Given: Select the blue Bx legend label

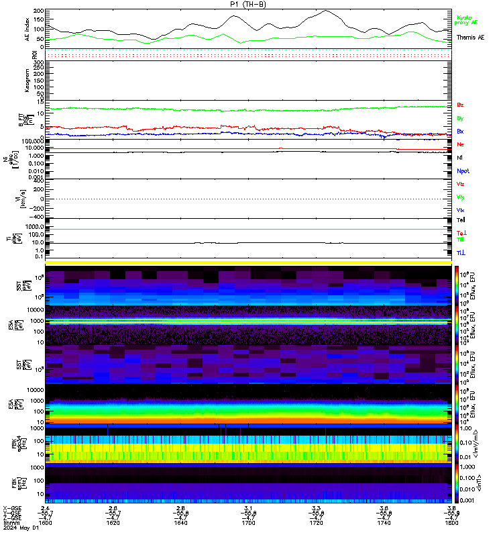Looking at the screenshot, I should click(x=460, y=132).
